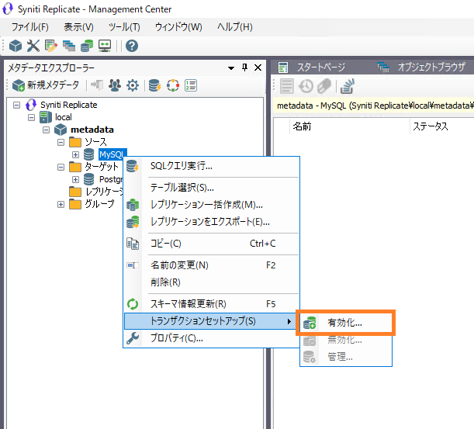Choose SQLクエリ実行... from context menu

[212, 166]
